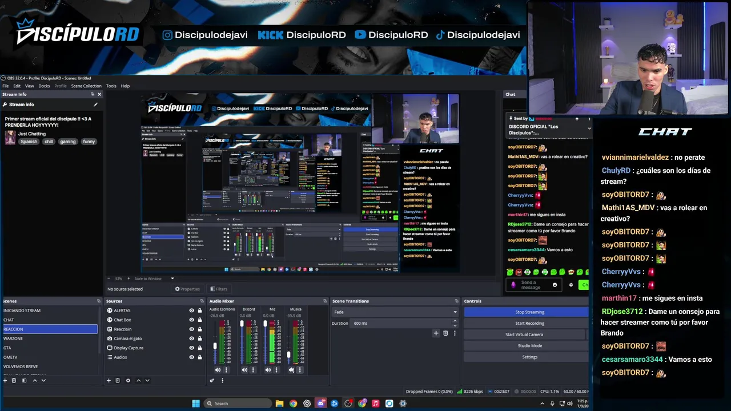Open scene filters icon in Scenes toolbar

click(24, 380)
